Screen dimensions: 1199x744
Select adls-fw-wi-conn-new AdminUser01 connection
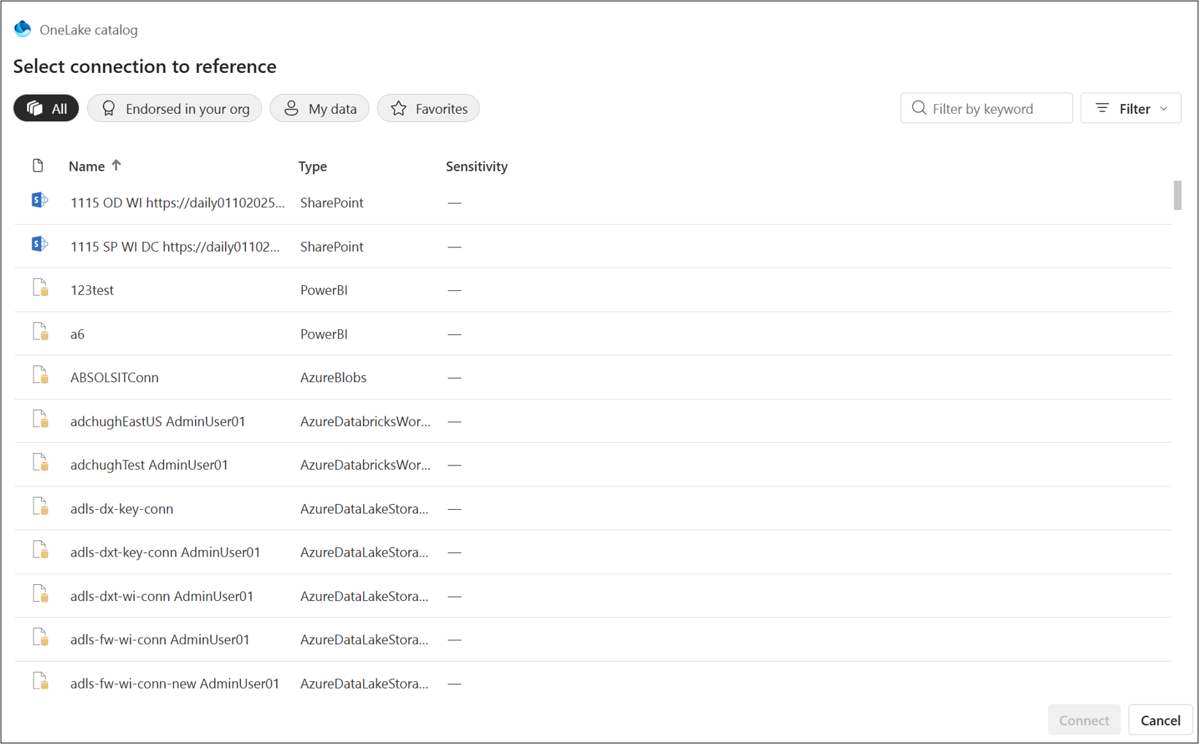(x=175, y=683)
